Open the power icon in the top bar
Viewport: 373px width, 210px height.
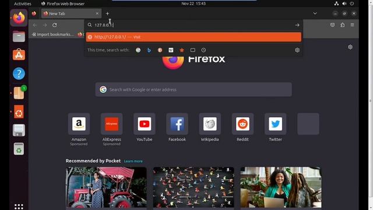pyautogui.click(x=351, y=3)
